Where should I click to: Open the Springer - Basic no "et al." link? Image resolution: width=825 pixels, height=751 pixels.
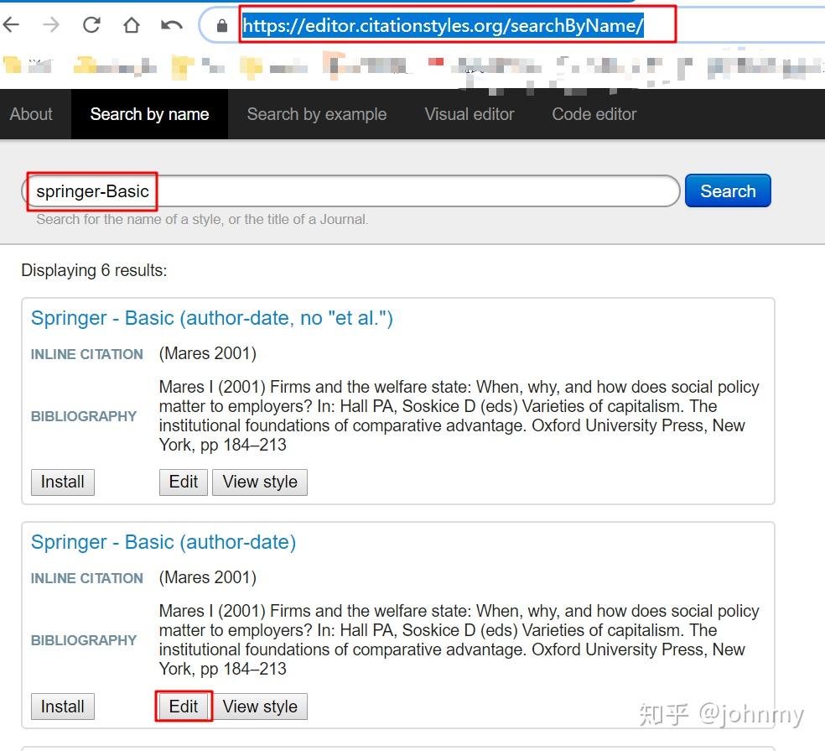coord(212,318)
